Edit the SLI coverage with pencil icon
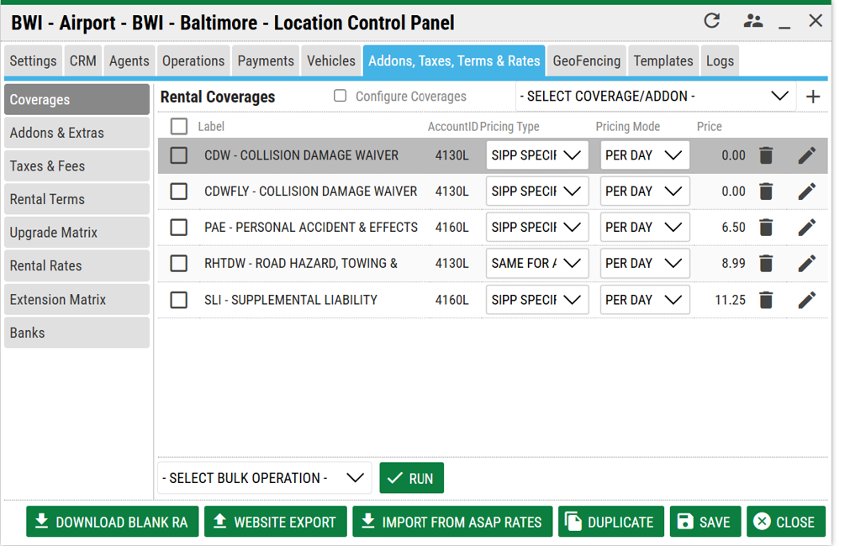Viewport: 850px width, 546px height. 806,300
